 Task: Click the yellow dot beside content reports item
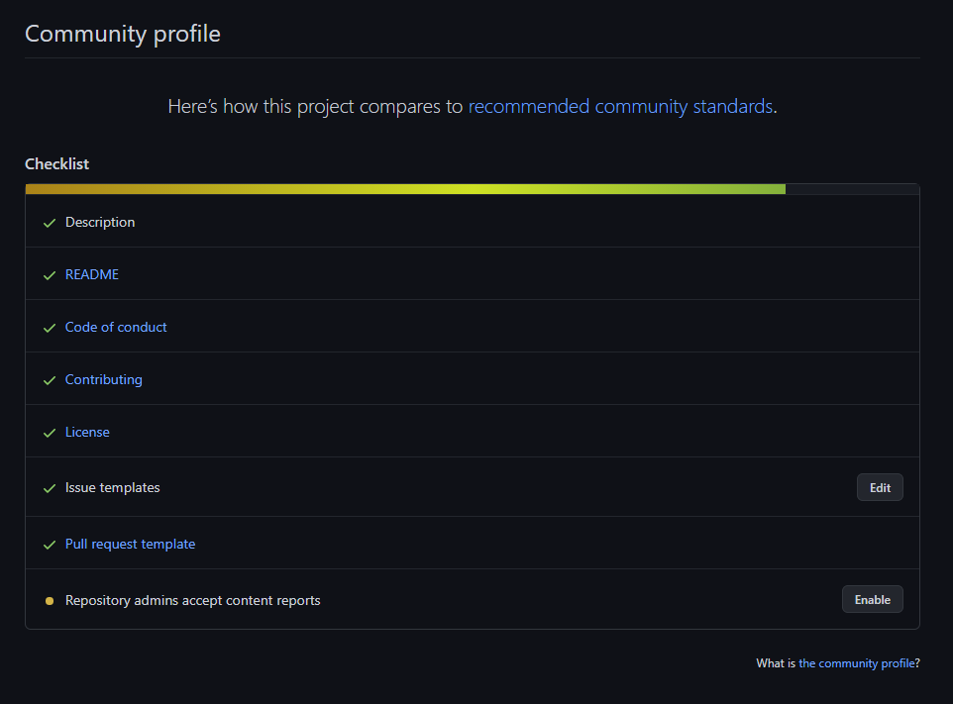point(50,600)
